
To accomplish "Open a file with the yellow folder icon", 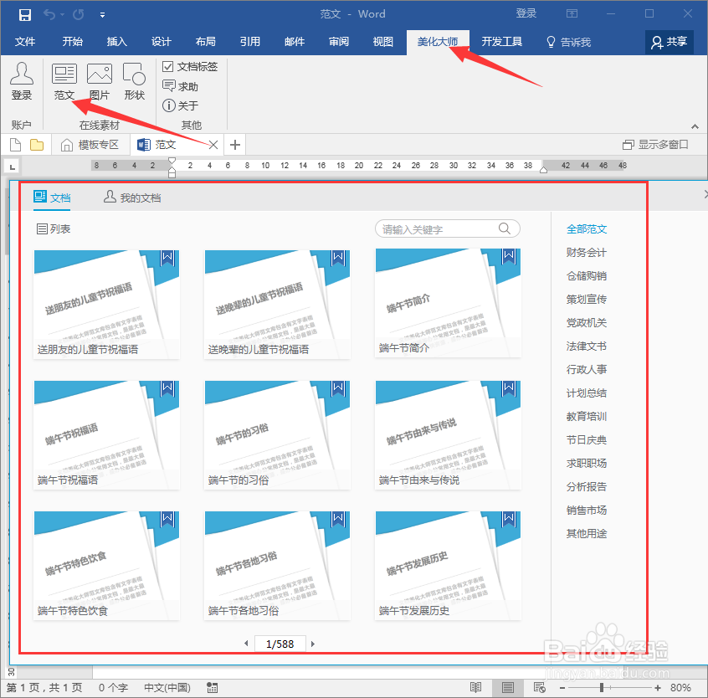I will click(x=37, y=145).
